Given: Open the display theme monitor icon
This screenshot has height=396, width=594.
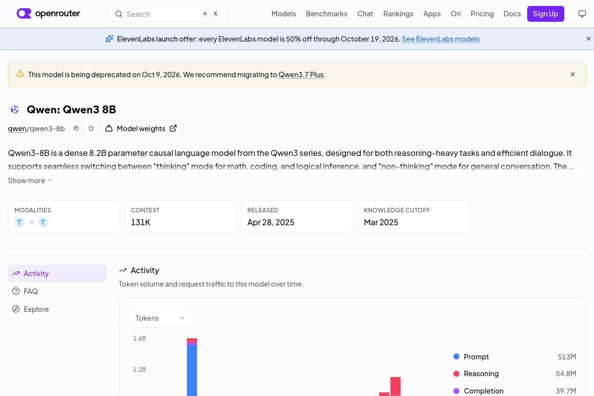Looking at the screenshot, I should [582, 14].
